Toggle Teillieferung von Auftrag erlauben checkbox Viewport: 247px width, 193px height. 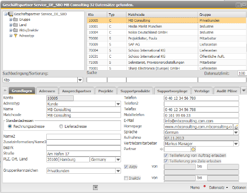[166, 155]
